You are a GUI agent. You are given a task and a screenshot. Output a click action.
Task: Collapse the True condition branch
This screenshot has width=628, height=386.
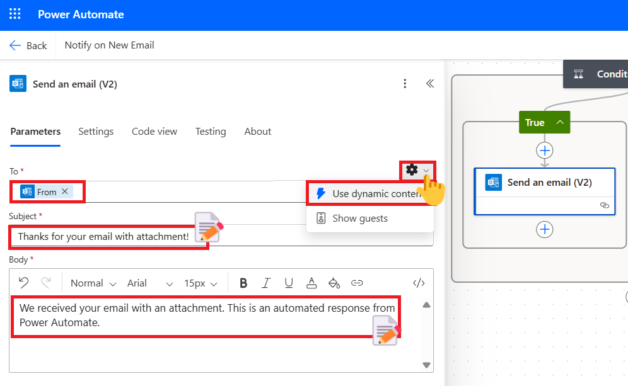[559, 122]
